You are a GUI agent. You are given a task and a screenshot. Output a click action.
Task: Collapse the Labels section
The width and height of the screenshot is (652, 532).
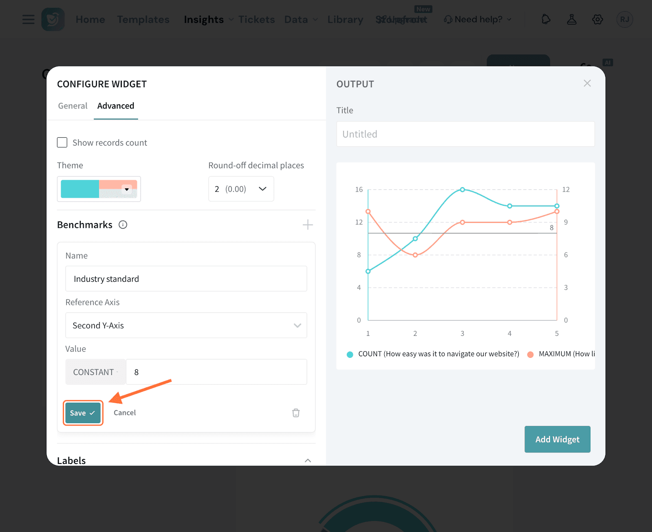point(308,460)
